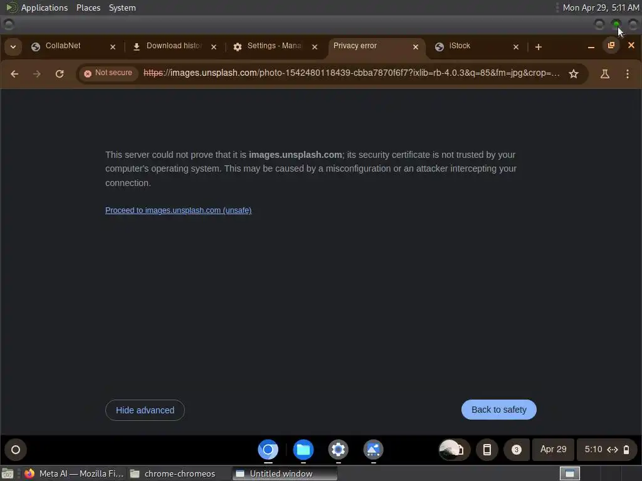Switch to the Download history tab
Image resolution: width=642 pixels, height=481 pixels.
coord(174,46)
